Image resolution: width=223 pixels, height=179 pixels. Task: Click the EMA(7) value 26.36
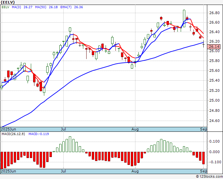tap(78, 7)
